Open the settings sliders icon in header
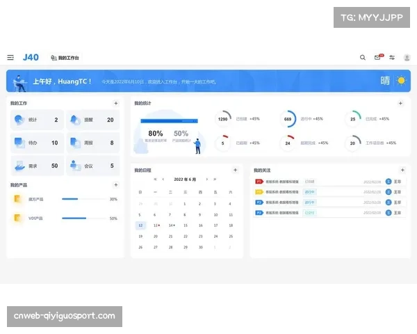 pos(392,58)
